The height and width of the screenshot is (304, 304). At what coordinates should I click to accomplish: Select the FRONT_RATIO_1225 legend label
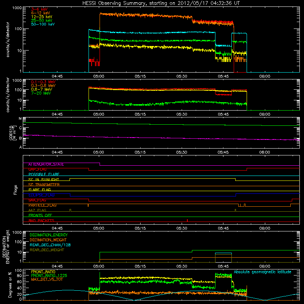coord(49,276)
